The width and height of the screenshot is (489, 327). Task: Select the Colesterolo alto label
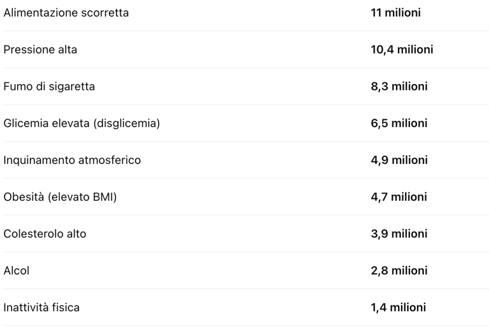45,234
